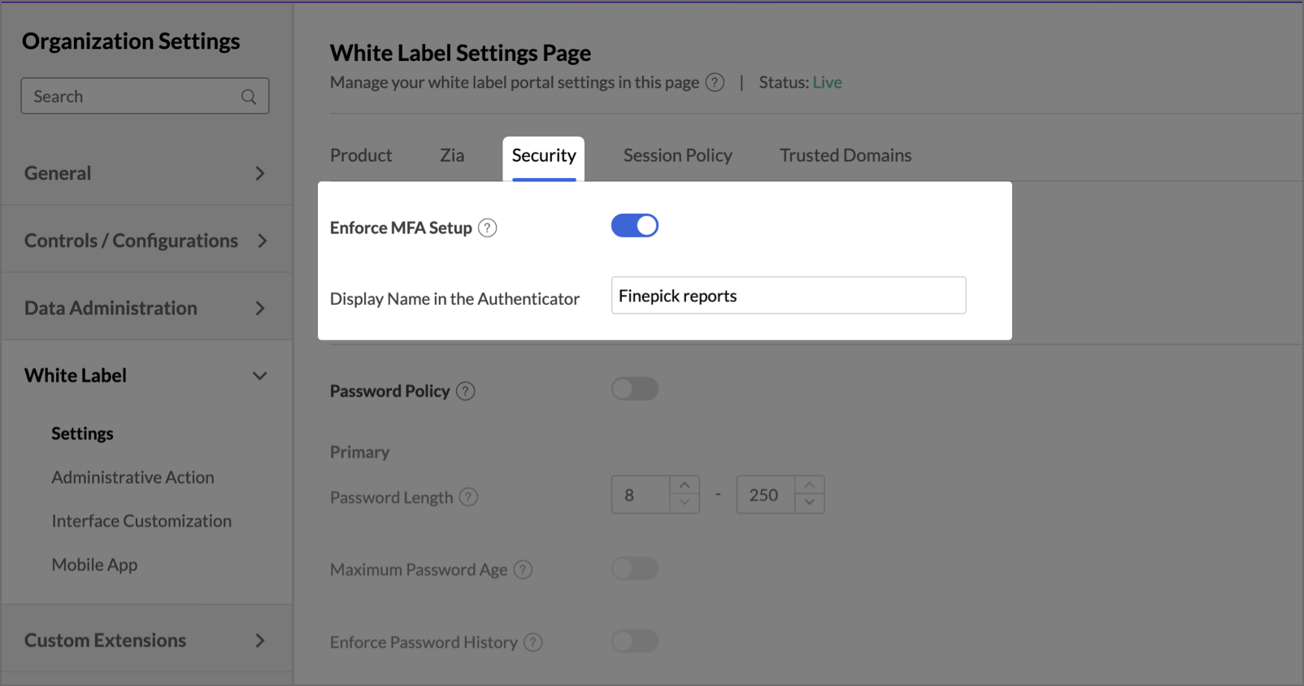Enable the Password Policy toggle
The image size is (1304, 686).
pyautogui.click(x=634, y=389)
